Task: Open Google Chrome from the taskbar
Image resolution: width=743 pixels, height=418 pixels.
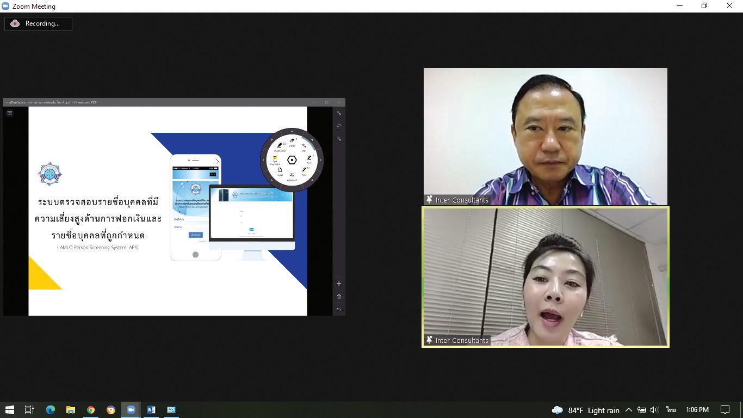Action: (91, 410)
